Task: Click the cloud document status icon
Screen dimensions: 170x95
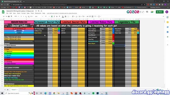Action: 41,11
